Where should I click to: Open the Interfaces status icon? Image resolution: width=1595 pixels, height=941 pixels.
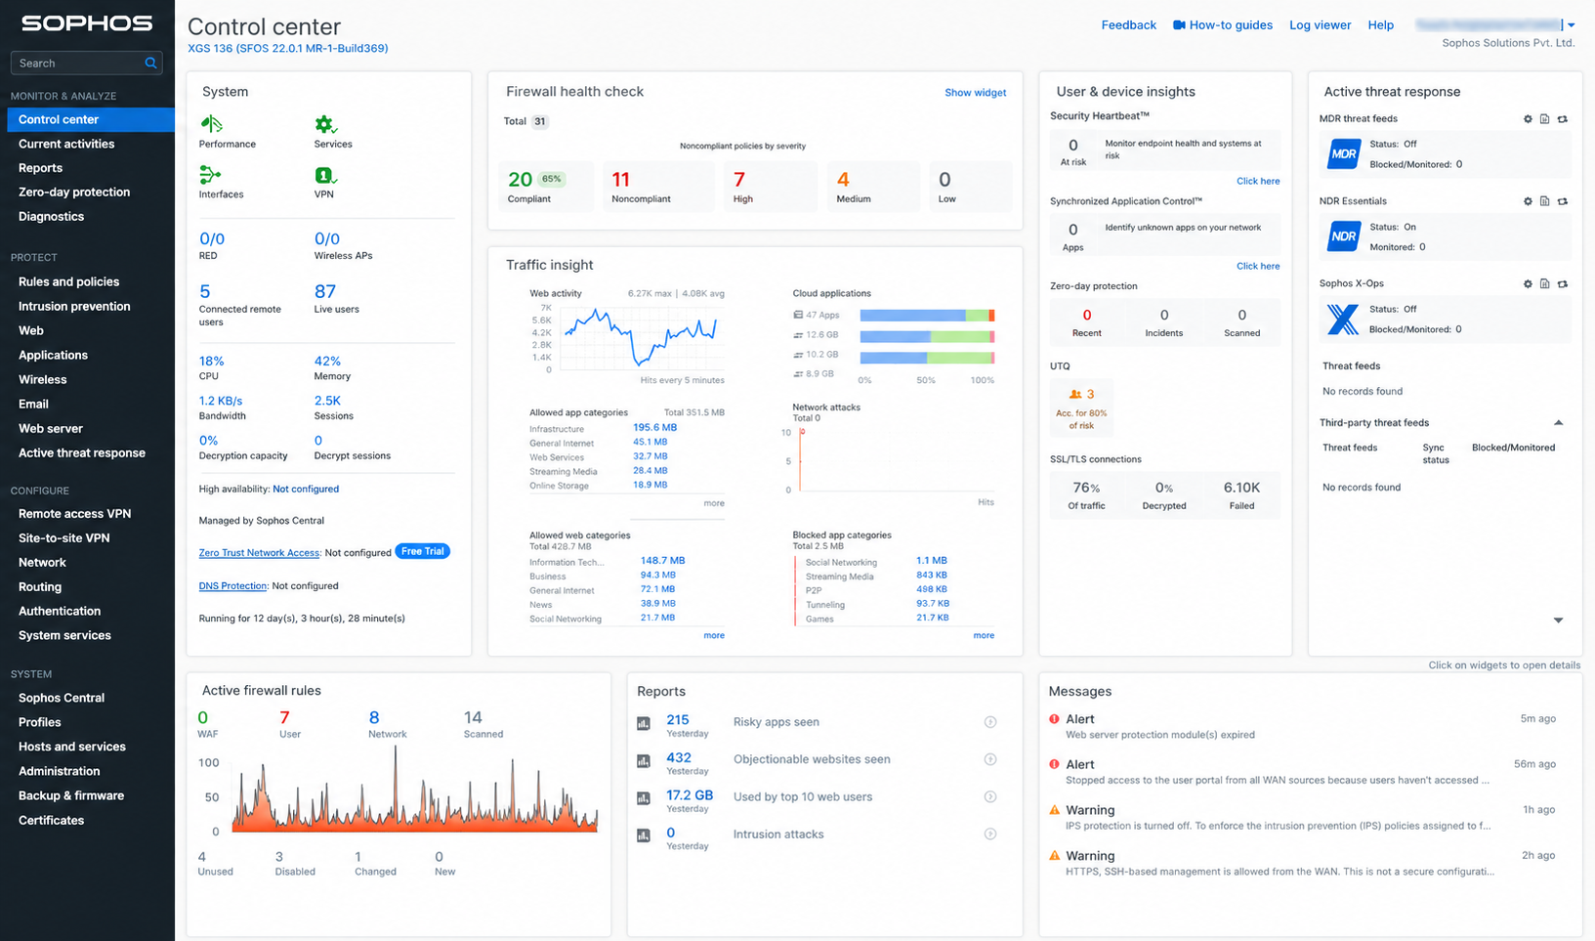coord(210,175)
